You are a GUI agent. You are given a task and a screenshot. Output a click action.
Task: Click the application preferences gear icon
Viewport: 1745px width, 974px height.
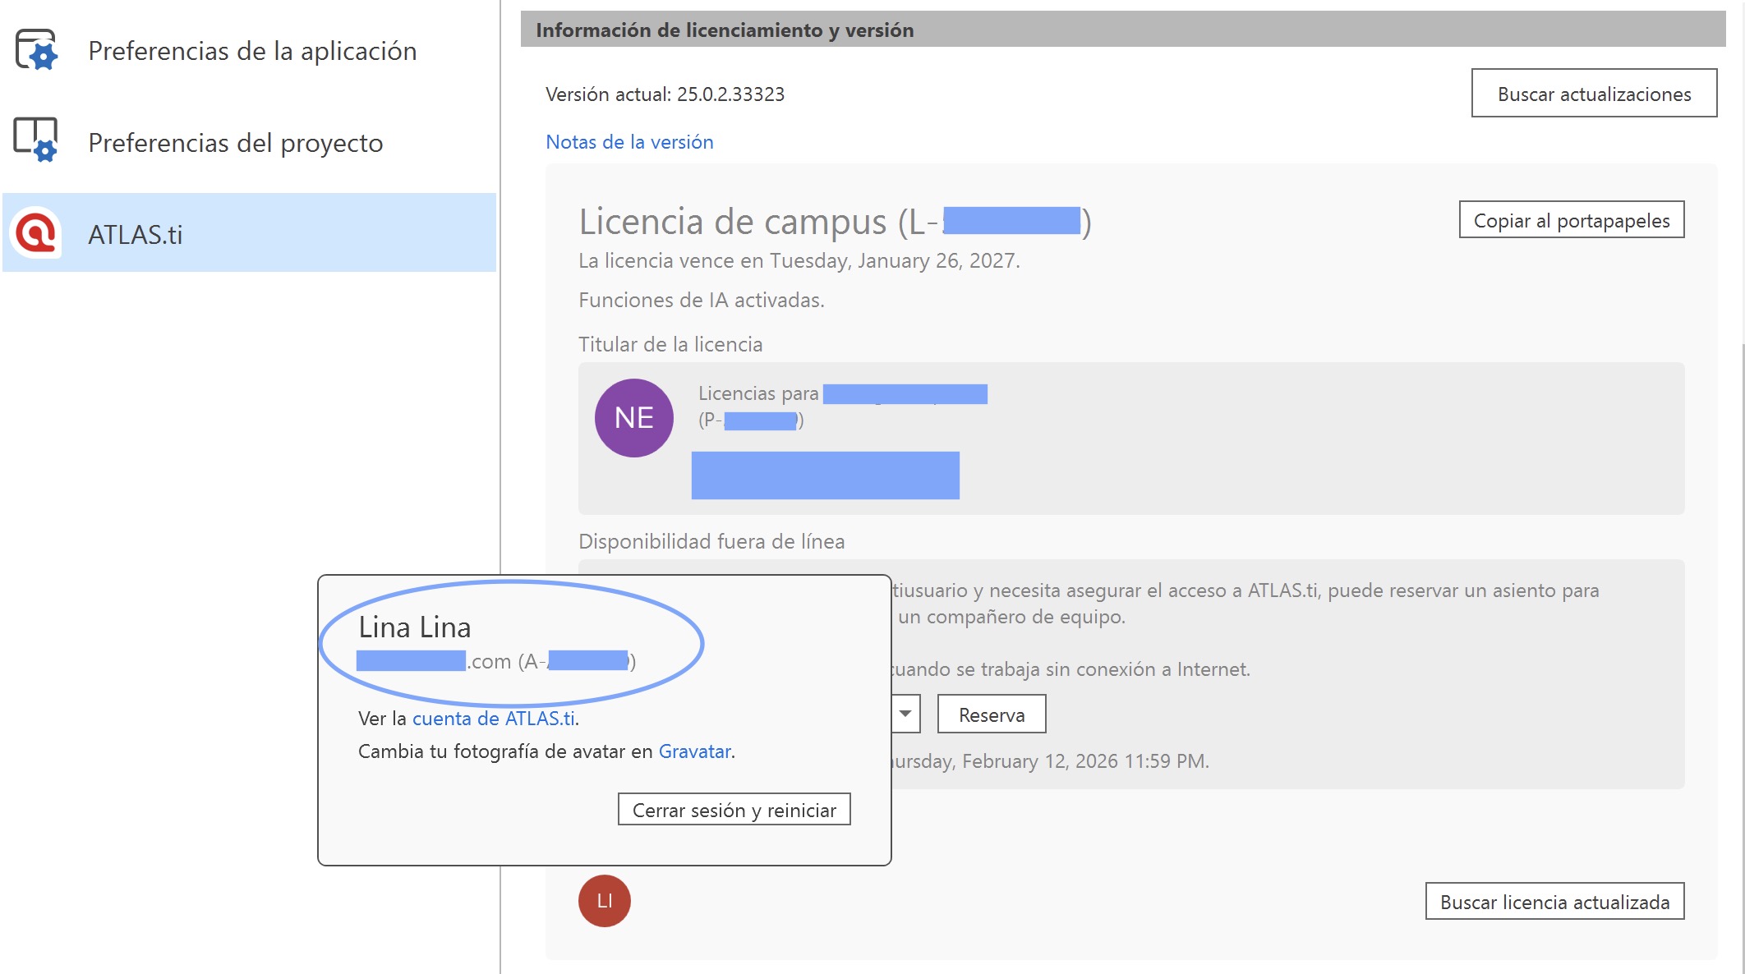click(36, 50)
